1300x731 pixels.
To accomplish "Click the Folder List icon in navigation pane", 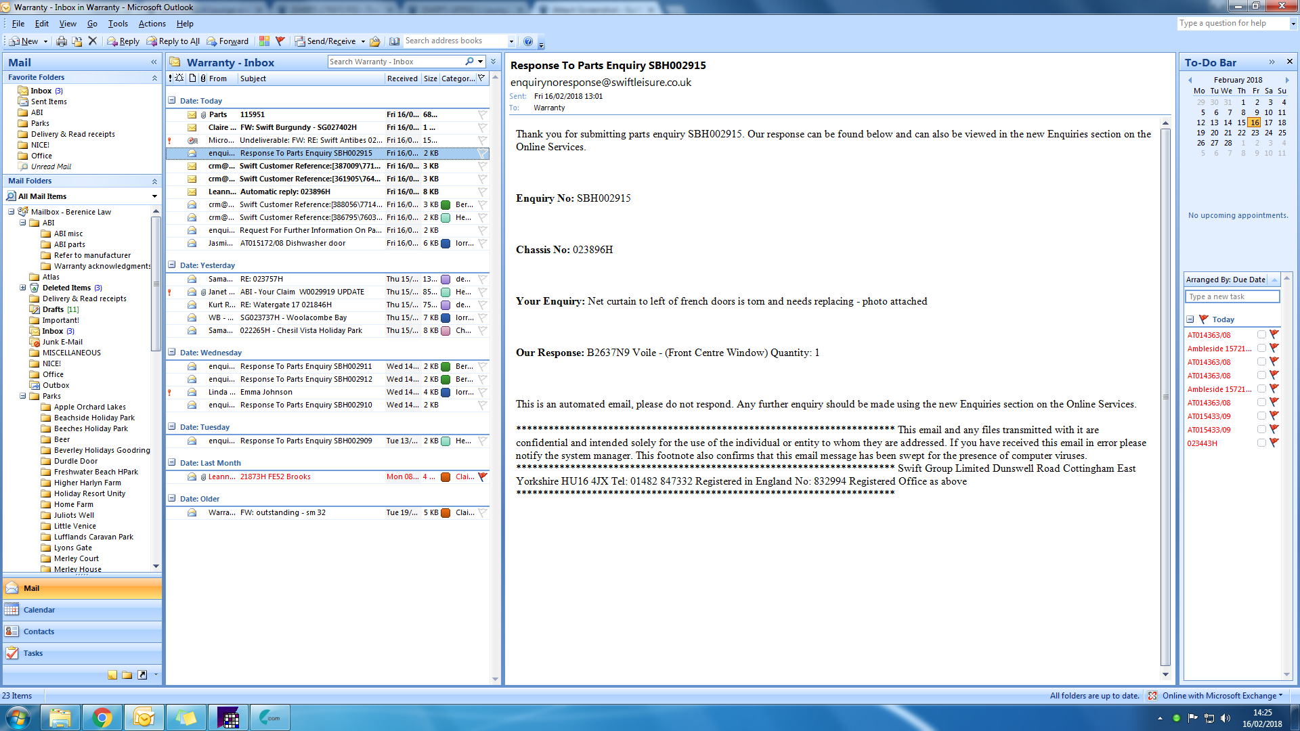I will click(127, 675).
